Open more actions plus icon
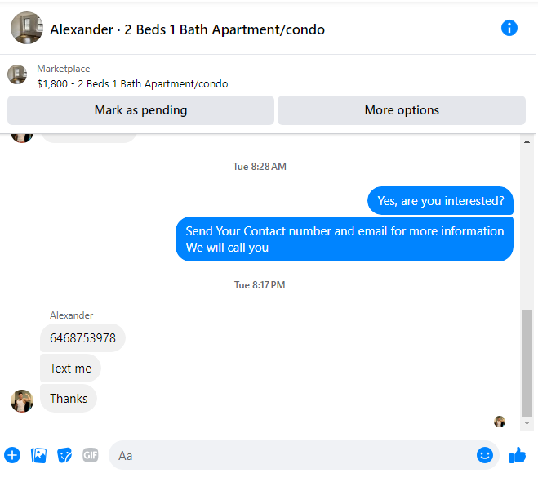538x478 pixels. click(12, 455)
